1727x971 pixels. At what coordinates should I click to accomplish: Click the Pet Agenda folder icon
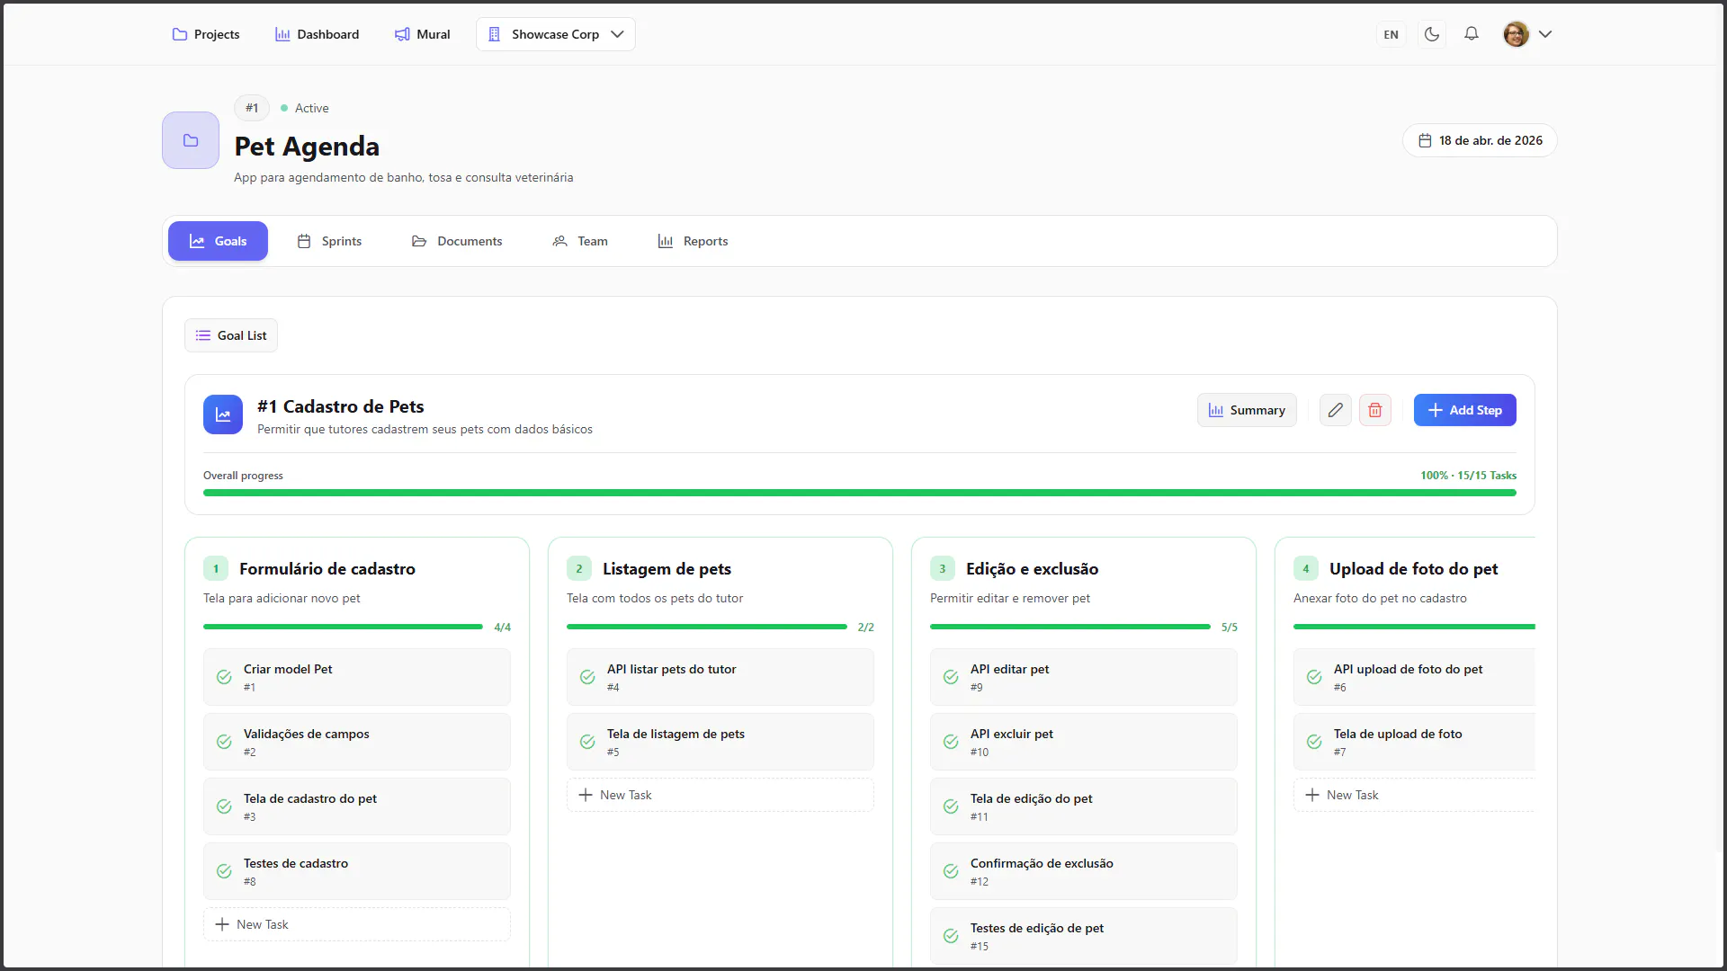(191, 140)
